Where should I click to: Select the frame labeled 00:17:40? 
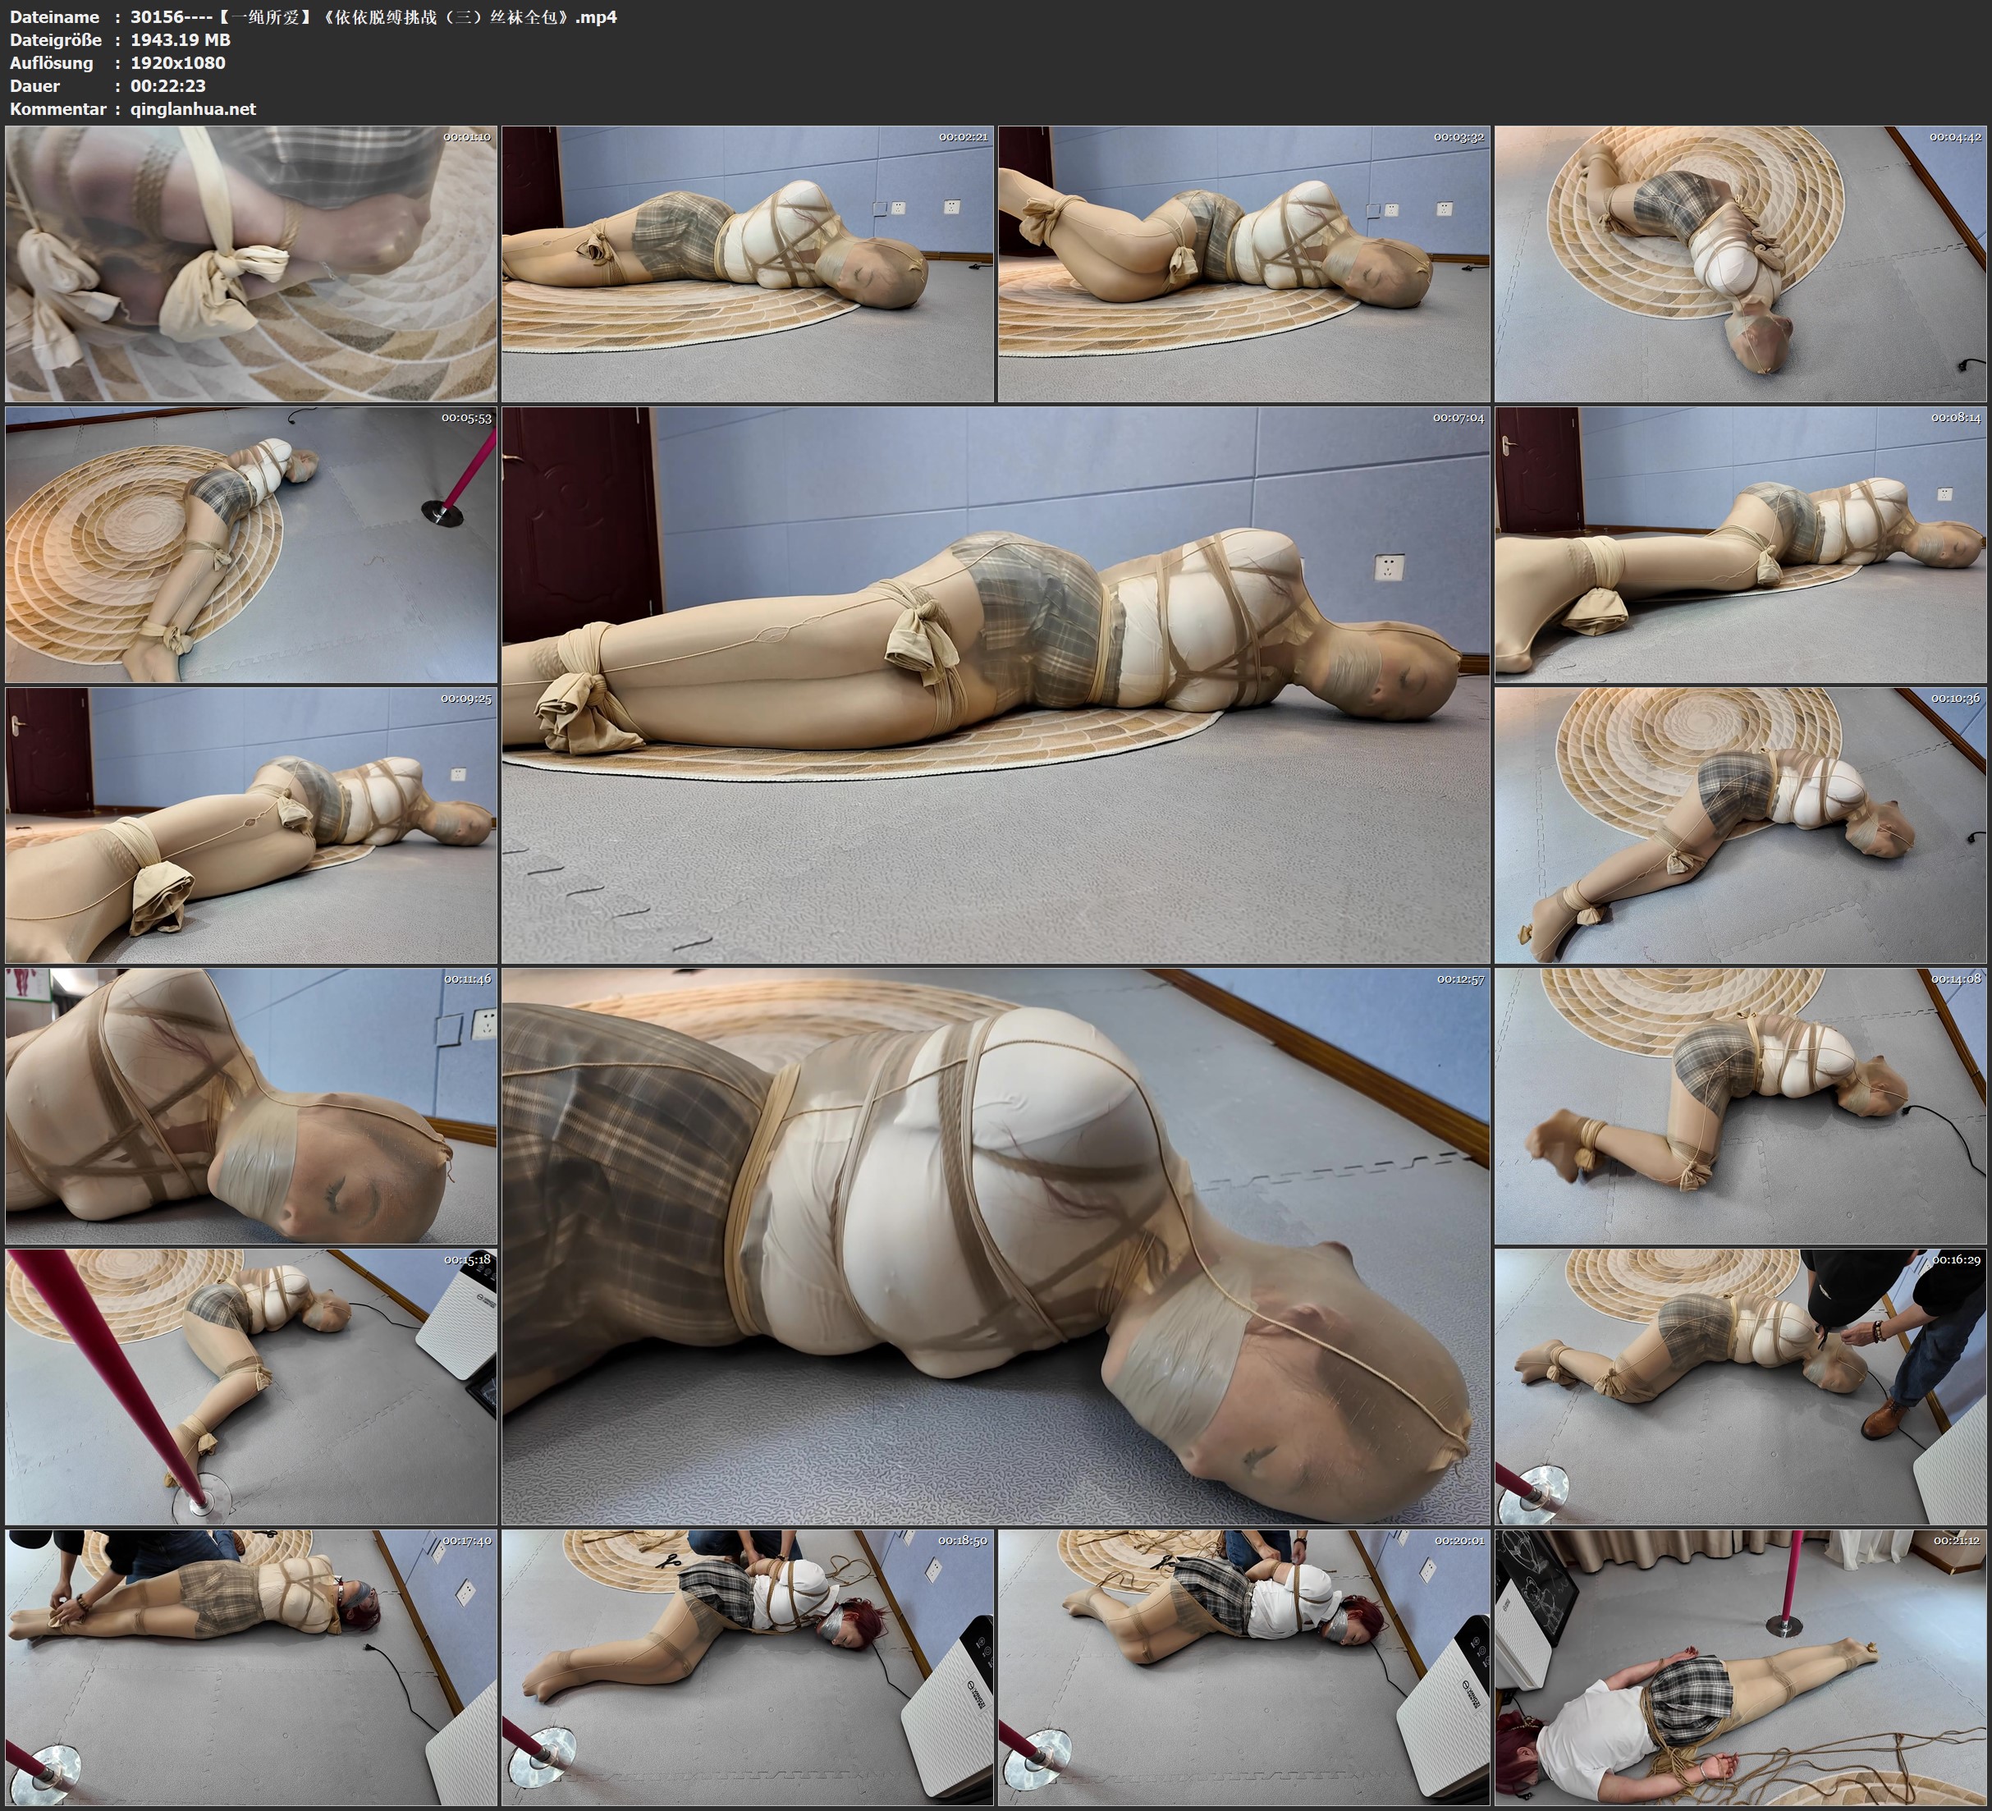(x=251, y=1667)
